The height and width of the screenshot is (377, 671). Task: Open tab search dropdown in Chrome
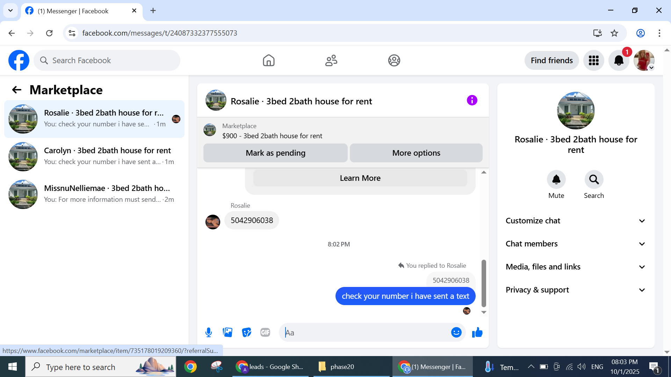[x=10, y=10]
